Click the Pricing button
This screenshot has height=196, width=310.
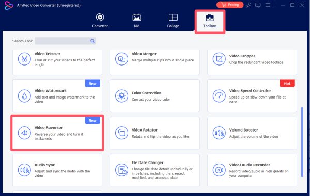[230, 5]
